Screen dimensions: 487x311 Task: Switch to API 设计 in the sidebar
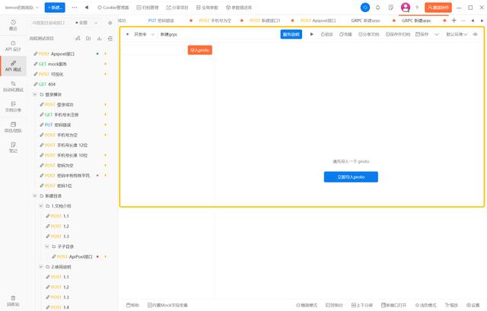pyautogui.click(x=13, y=46)
